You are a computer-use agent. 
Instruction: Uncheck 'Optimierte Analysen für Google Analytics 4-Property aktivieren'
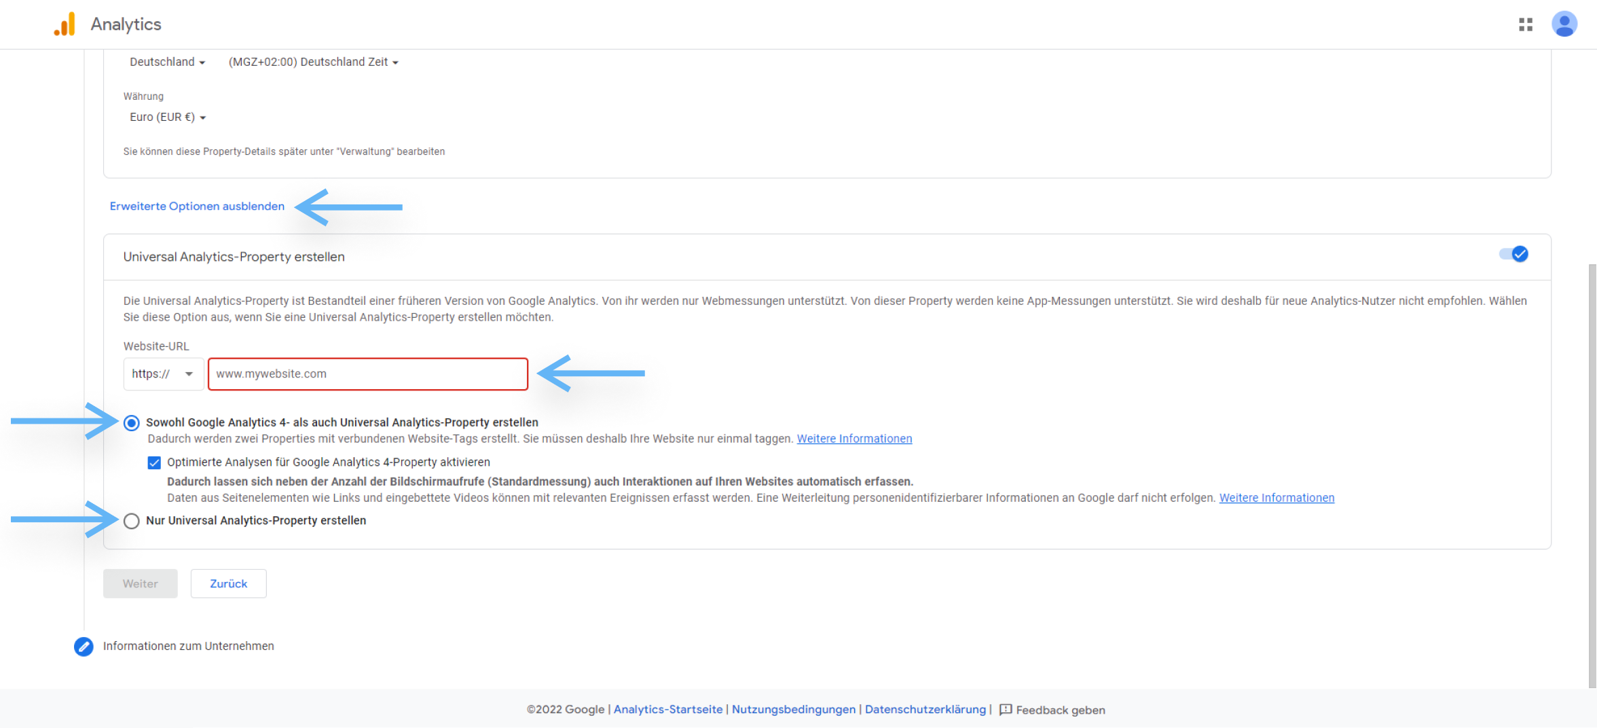pos(154,462)
